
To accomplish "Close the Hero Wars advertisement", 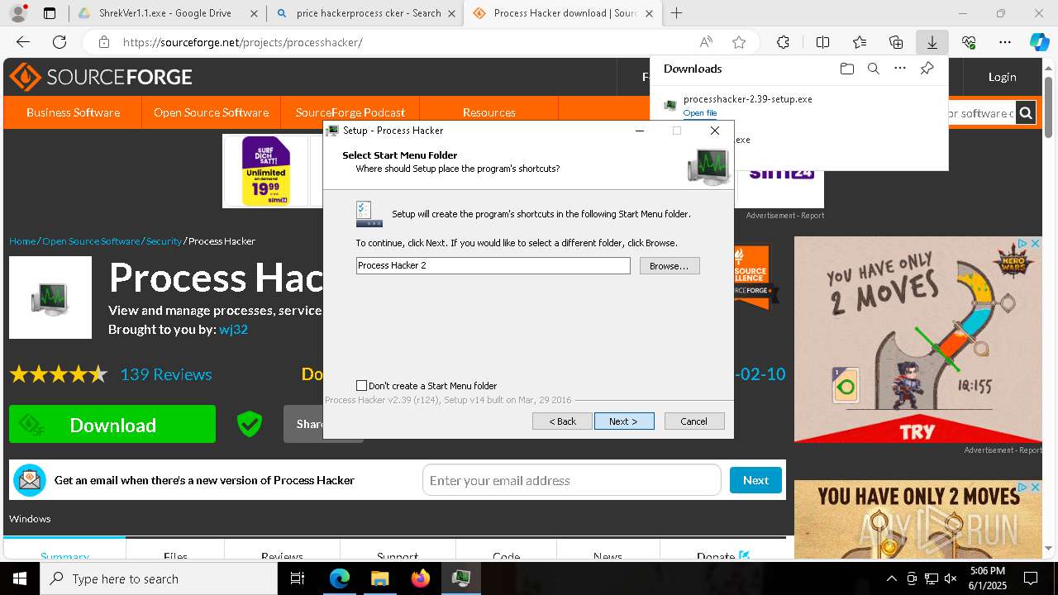I will [1034, 244].
